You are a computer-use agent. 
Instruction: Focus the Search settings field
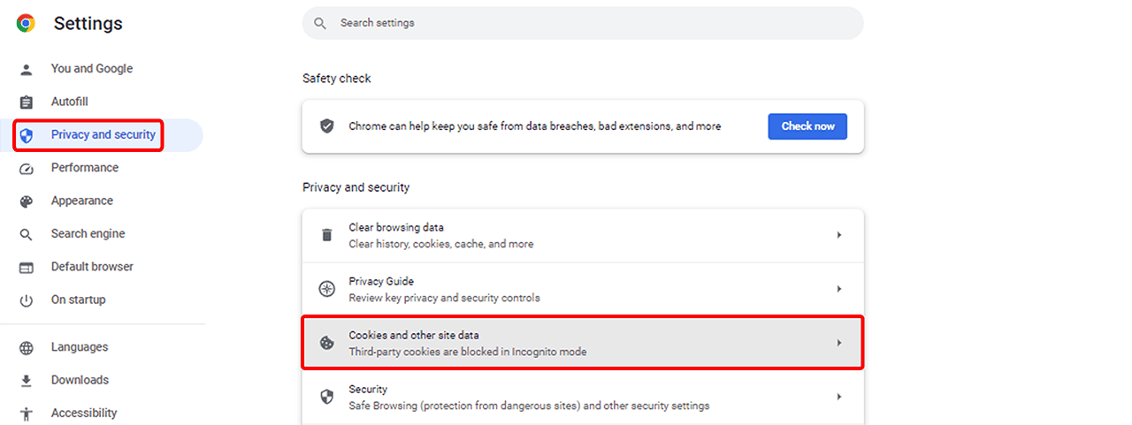pyautogui.click(x=584, y=23)
